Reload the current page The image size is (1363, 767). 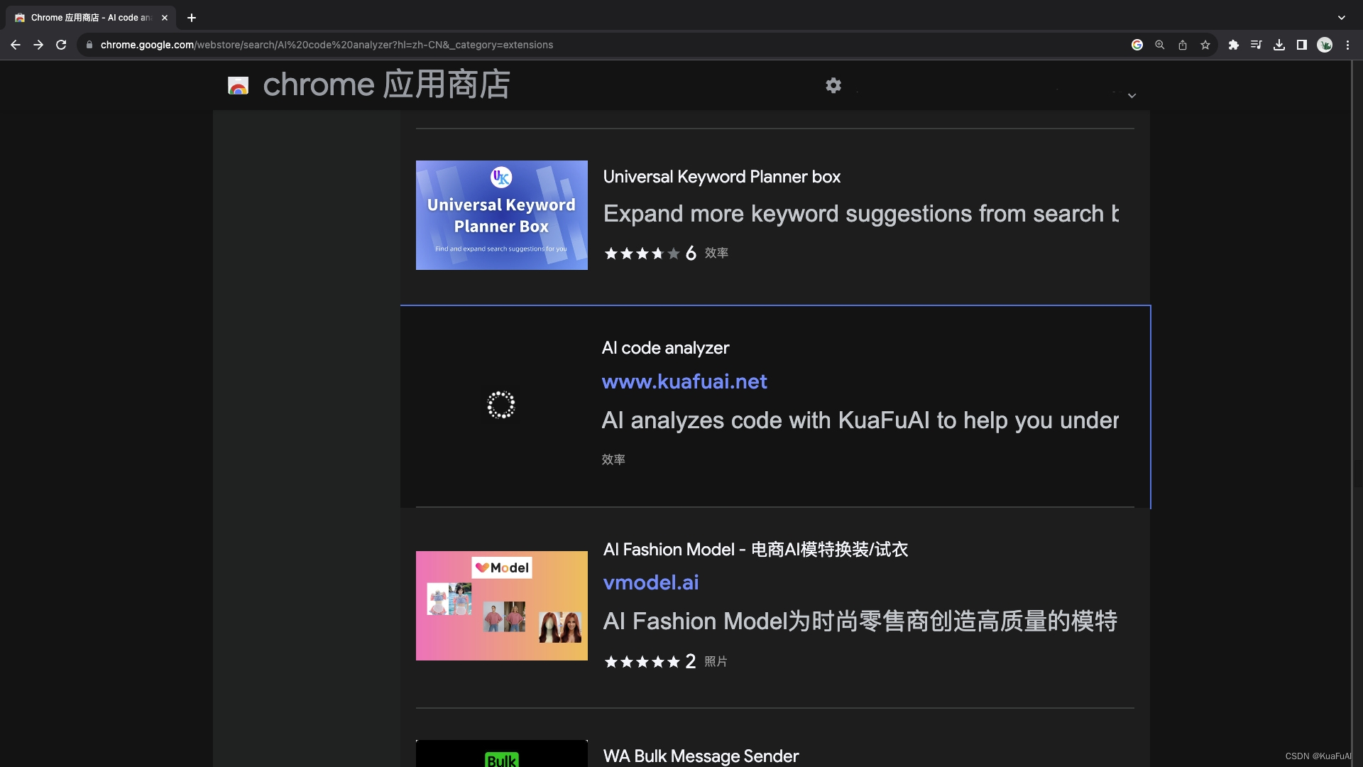(x=61, y=45)
